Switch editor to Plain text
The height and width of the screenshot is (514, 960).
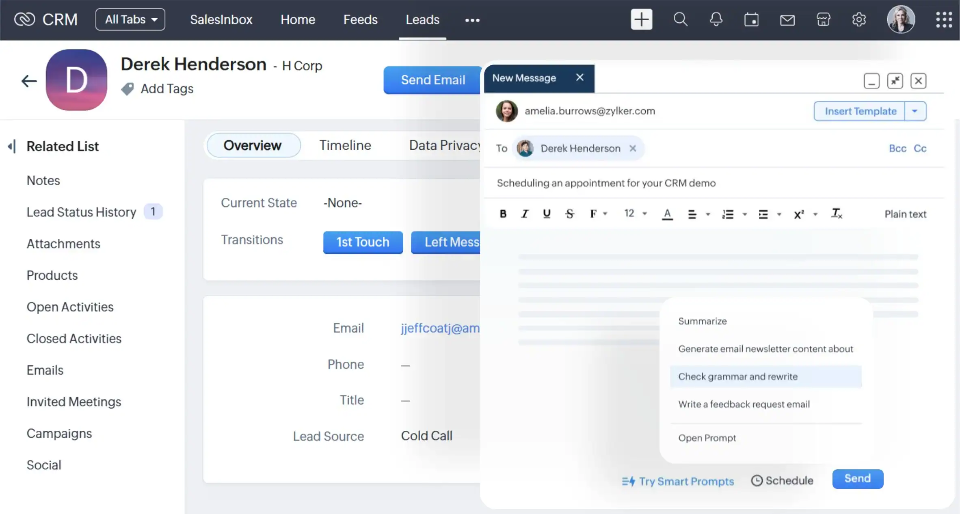click(905, 214)
